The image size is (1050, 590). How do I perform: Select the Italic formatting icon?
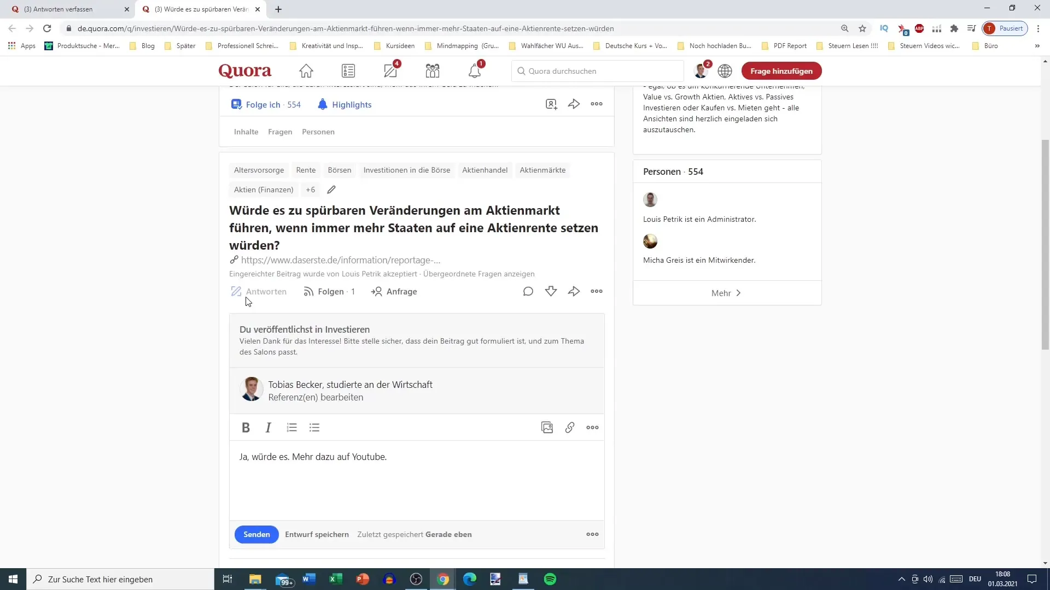coord(269,427)
